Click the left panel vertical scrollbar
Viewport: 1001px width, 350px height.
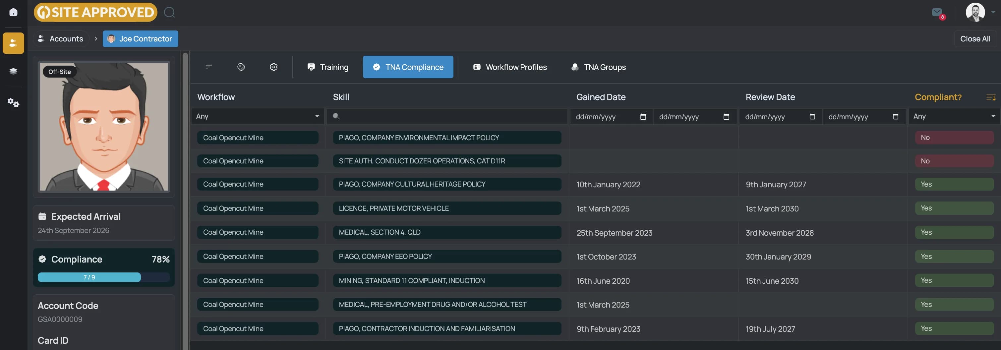tap(185, 201)
